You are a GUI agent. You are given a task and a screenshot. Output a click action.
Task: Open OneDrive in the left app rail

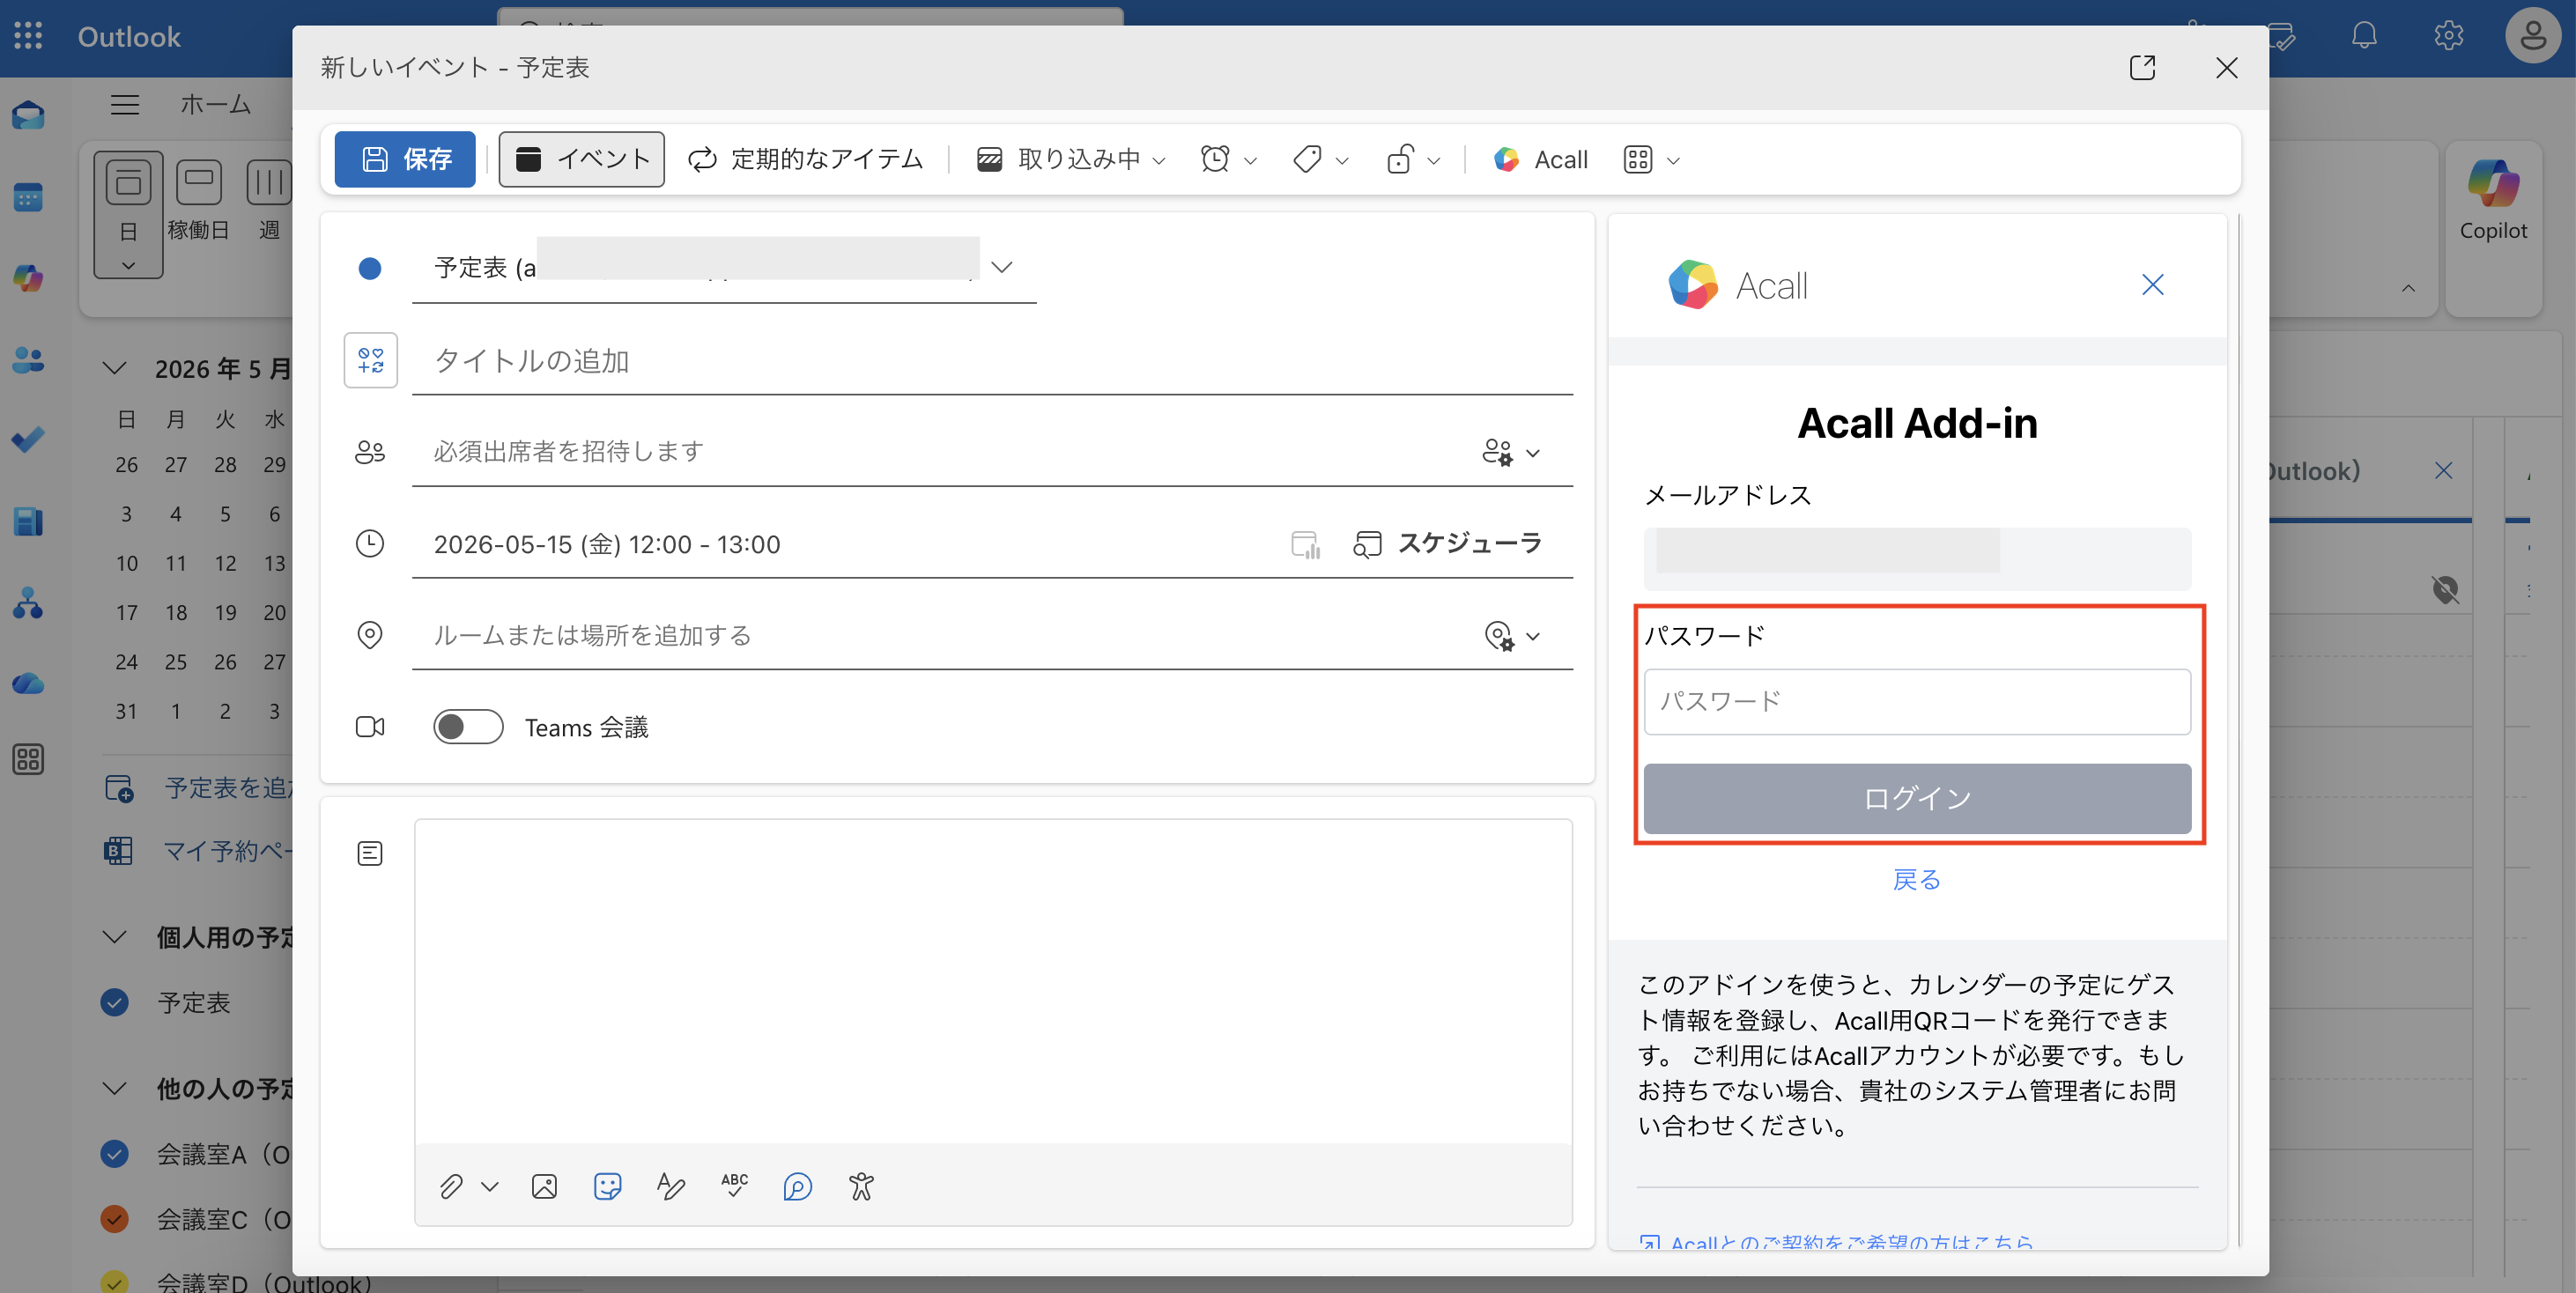point(28,684)
